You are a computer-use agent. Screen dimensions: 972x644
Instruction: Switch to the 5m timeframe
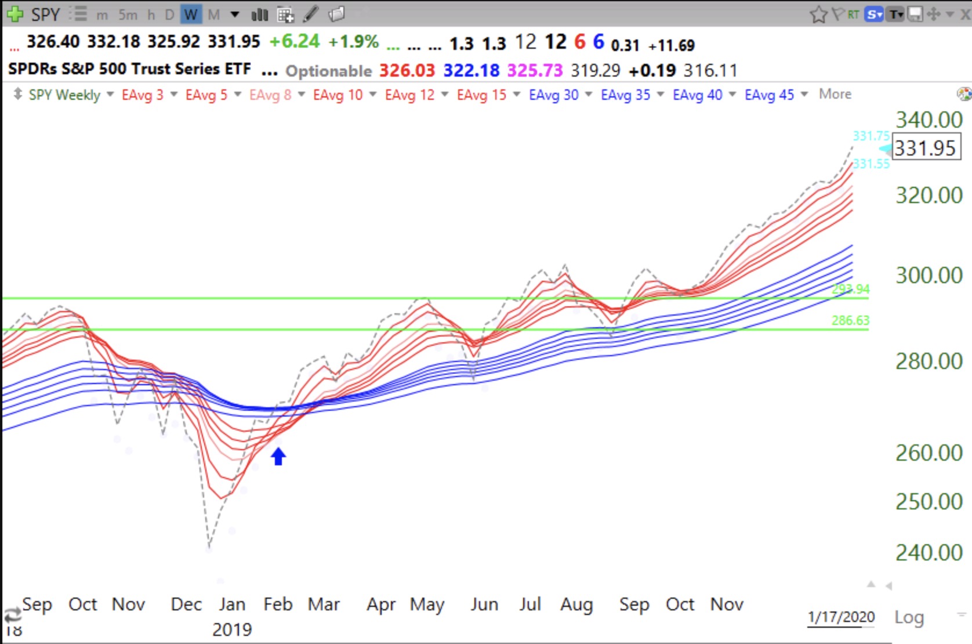(128, 15)
